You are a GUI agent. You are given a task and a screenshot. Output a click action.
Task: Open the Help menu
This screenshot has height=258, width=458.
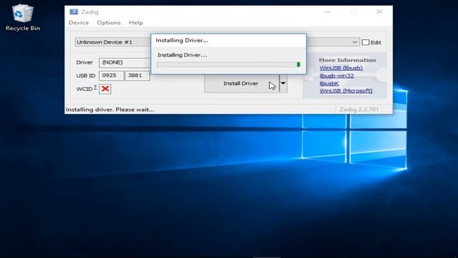tap(136, 22)
